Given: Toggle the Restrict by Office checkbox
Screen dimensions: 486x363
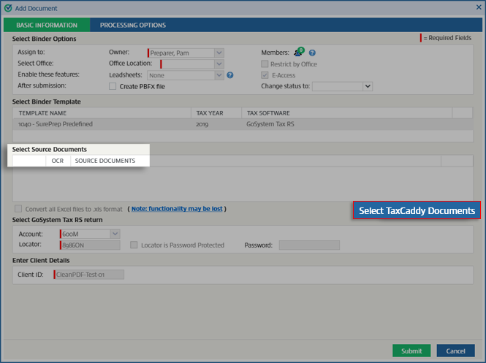Looking at the screenshot, I should click(x=265, y=64).
